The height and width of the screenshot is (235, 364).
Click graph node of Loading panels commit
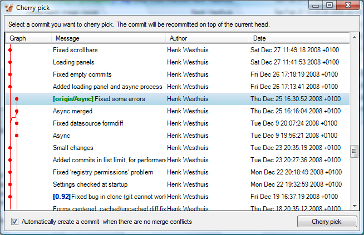(10, 62)
